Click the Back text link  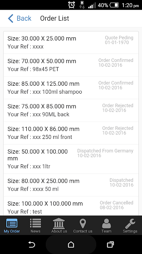point(24,18)
